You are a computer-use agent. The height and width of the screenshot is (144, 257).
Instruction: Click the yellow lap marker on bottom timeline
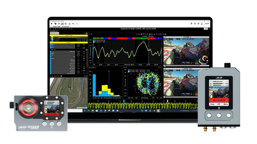tap(167, 101)
